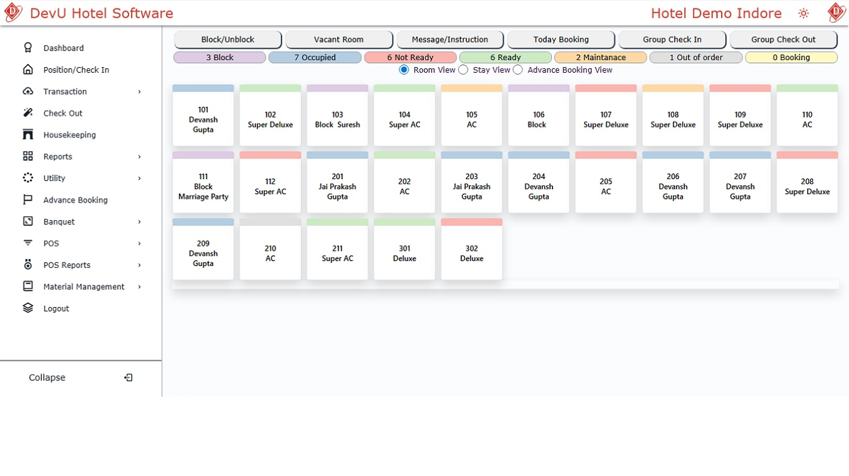Toggle theme with the sun icon
849x476 pixels.
[x=803, y=13]
